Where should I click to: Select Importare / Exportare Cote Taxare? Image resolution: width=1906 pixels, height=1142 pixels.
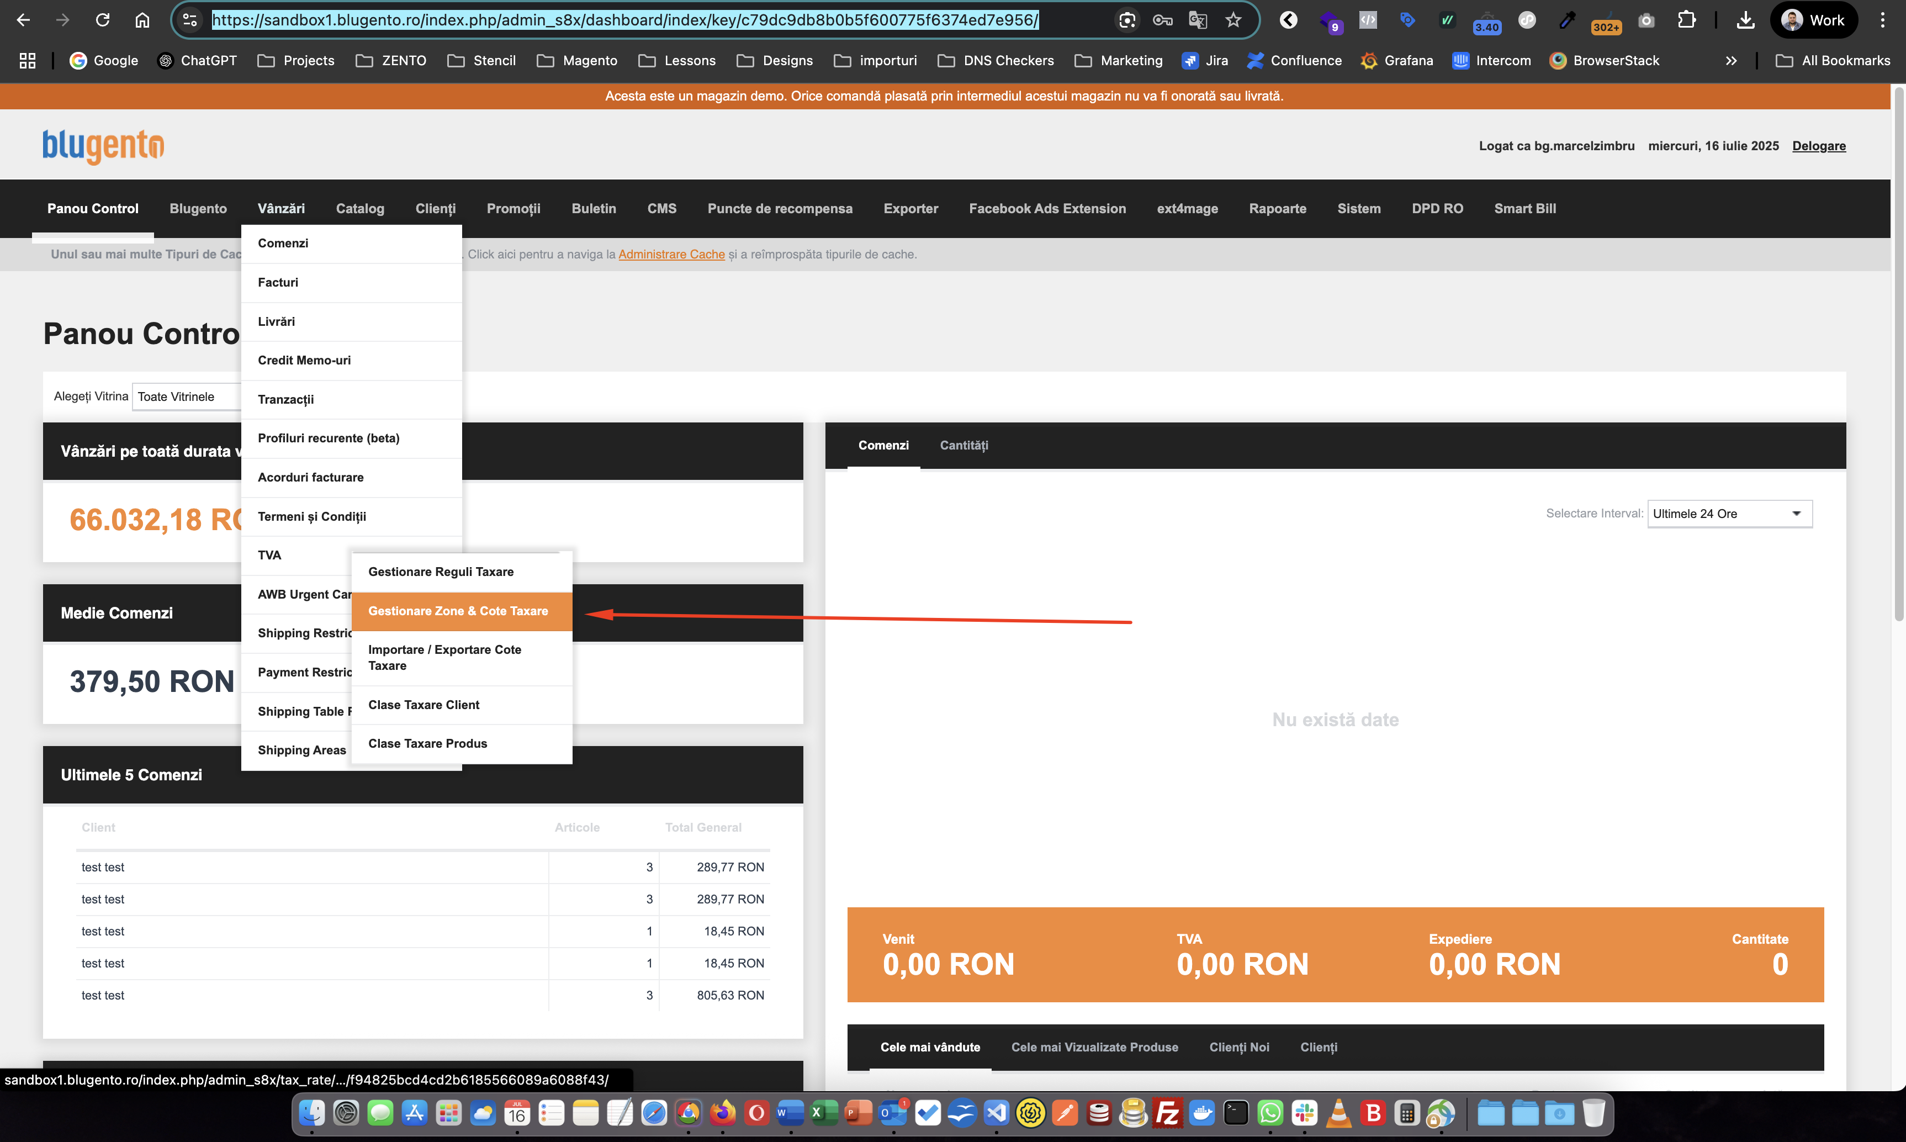pos(462,658)
